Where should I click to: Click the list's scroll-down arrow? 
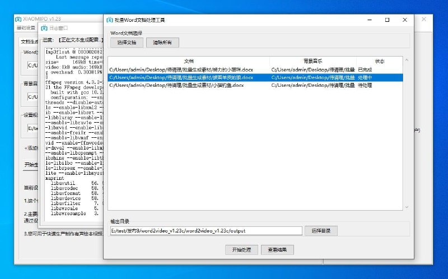pos(407,207)
